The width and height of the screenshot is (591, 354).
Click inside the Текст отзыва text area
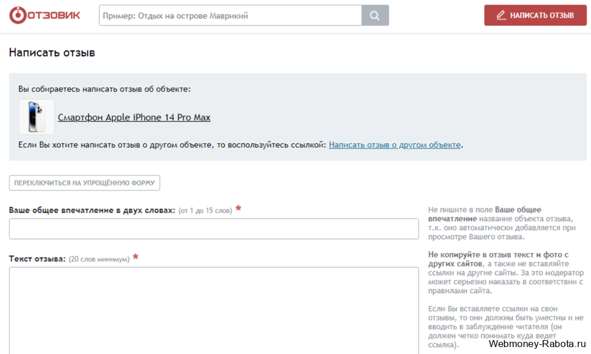coord(214,311)
